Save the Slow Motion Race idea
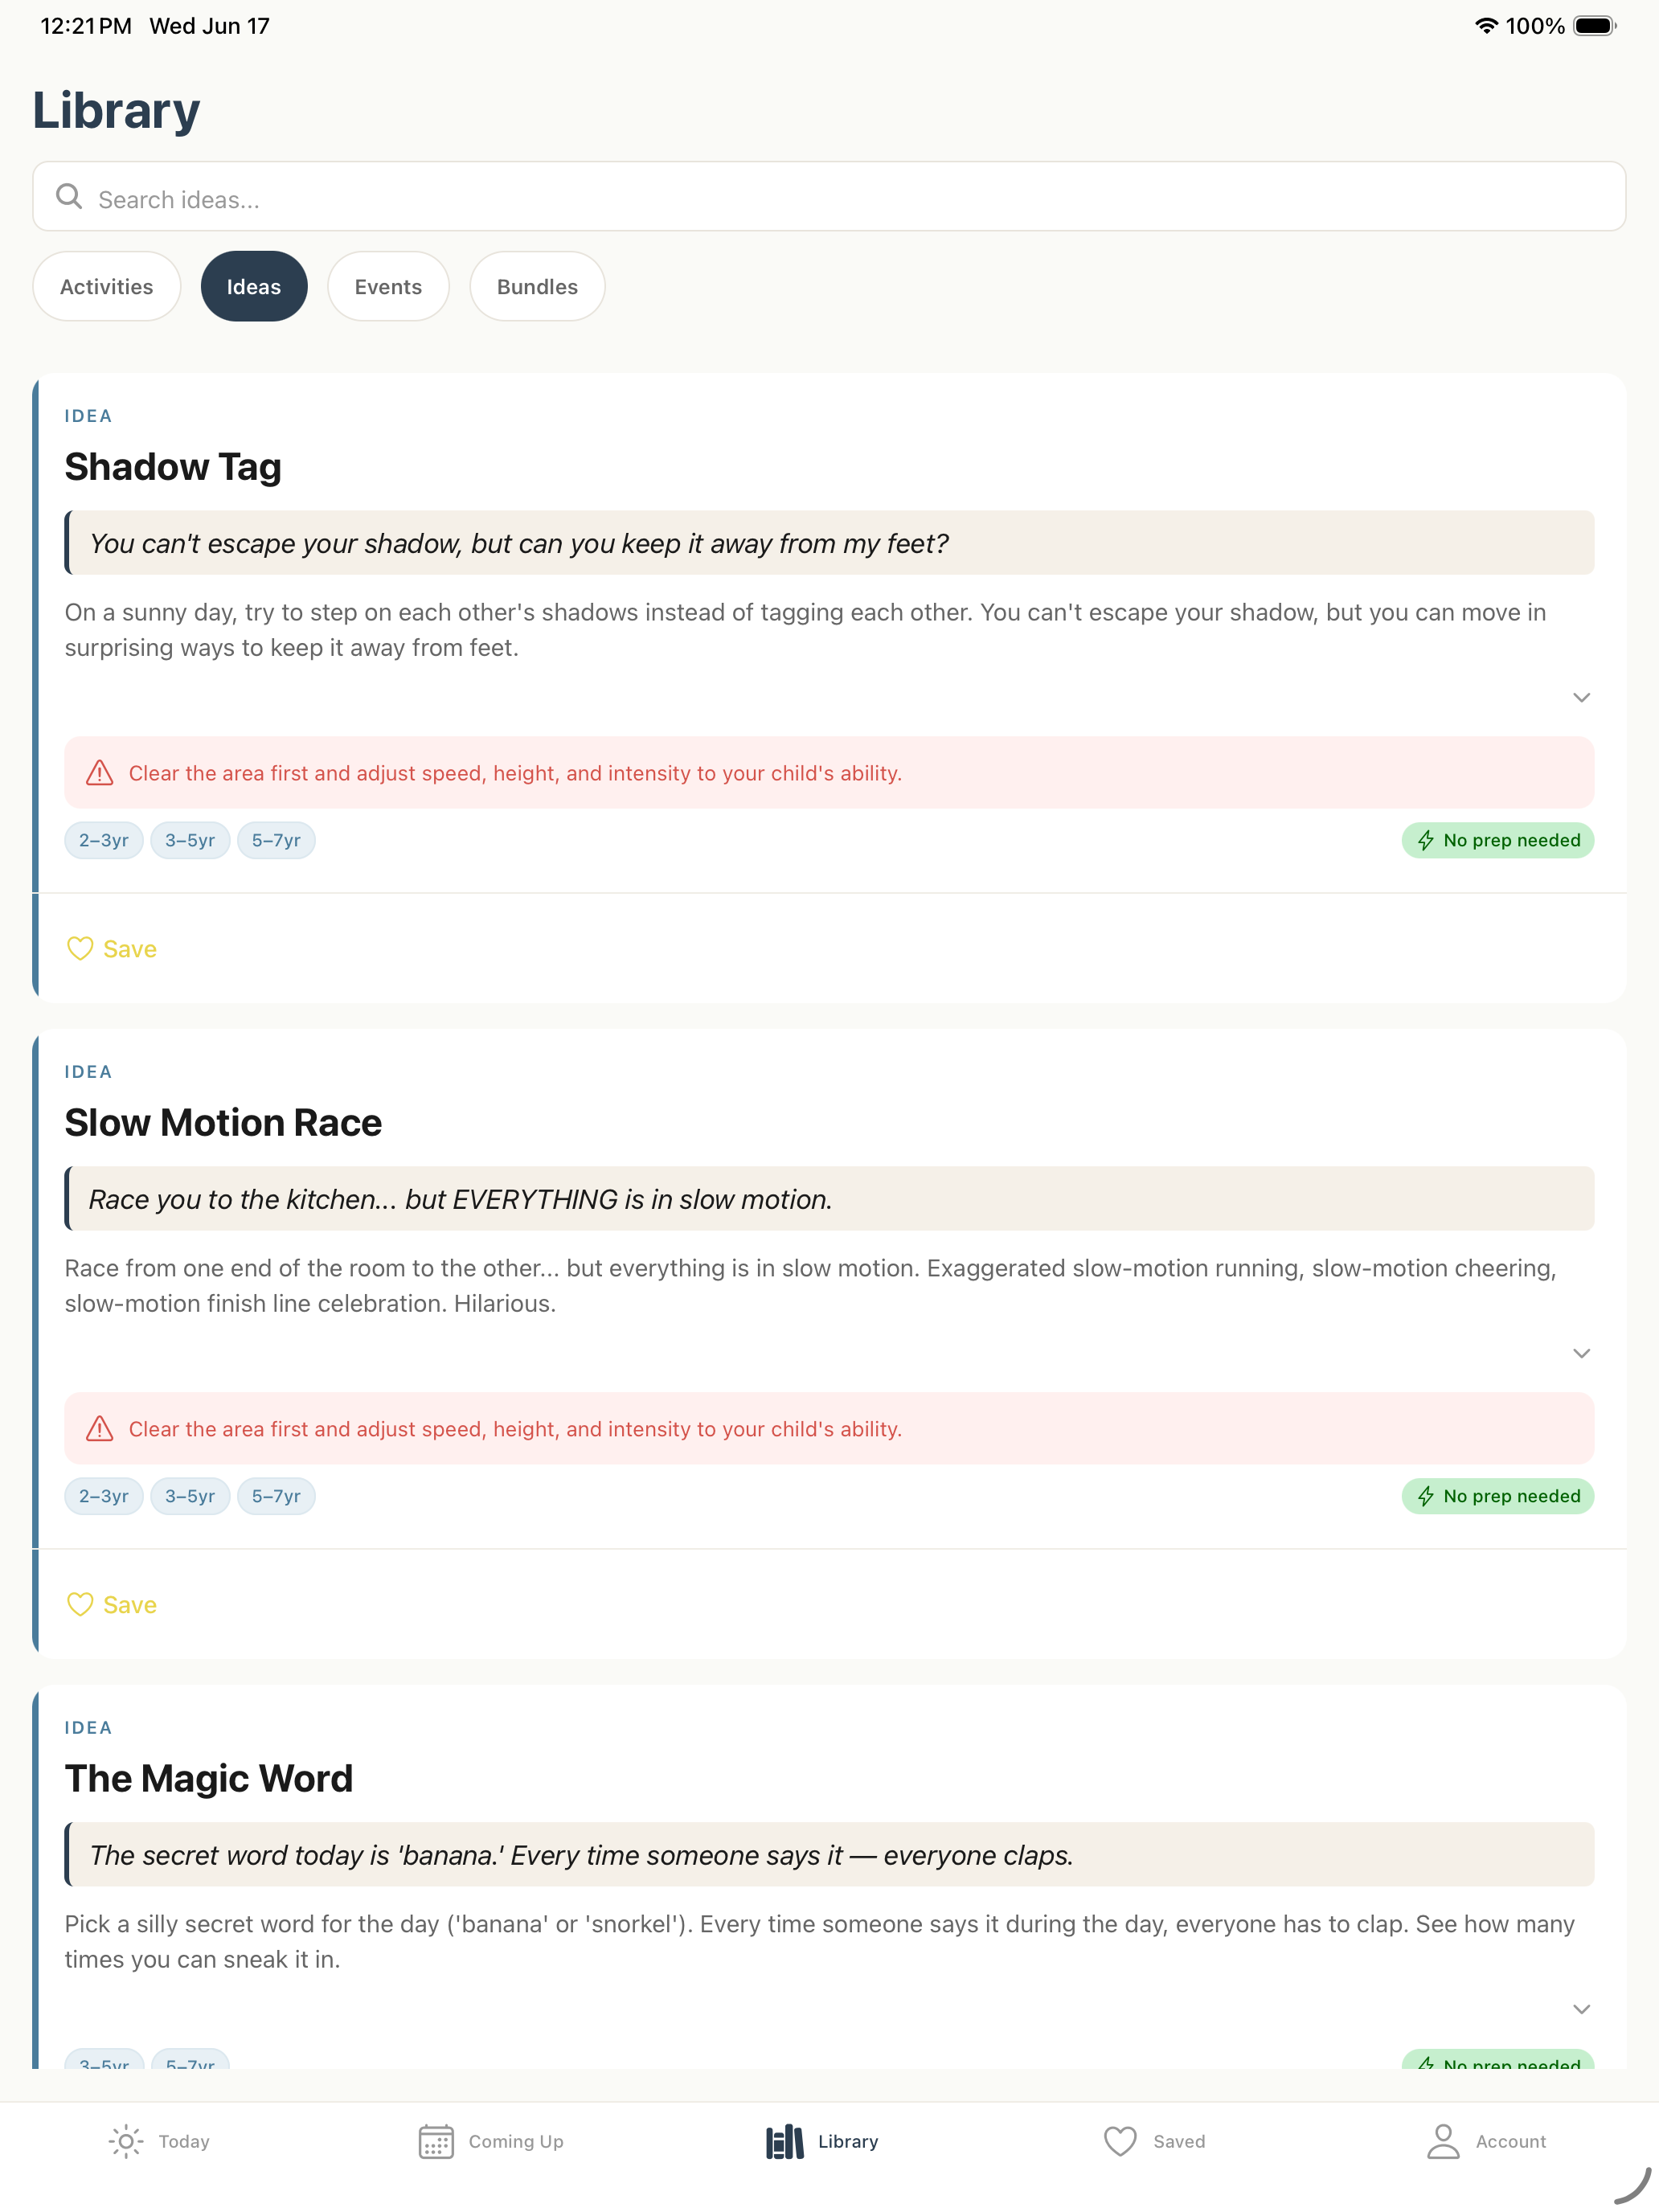Image resolution: width=1659 pixels, height=2212 pixels. point(111,1605)
